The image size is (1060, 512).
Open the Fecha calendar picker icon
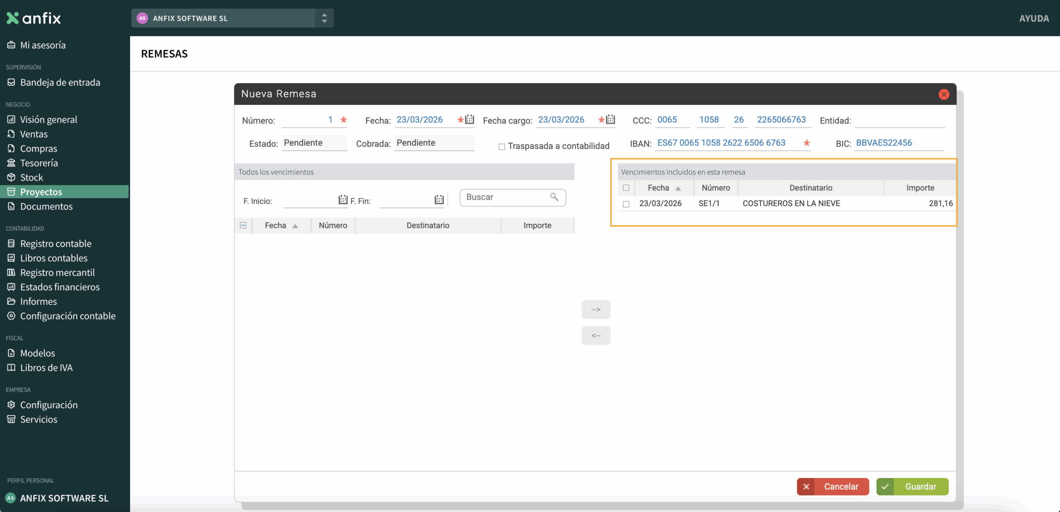(470, 119)
